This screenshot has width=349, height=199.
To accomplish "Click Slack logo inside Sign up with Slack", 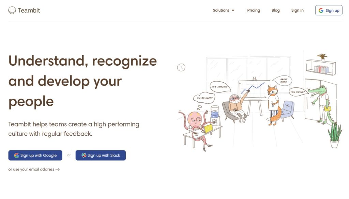I will pos(84,155).
